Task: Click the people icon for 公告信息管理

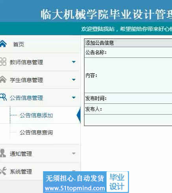Action: click(3, 97)
